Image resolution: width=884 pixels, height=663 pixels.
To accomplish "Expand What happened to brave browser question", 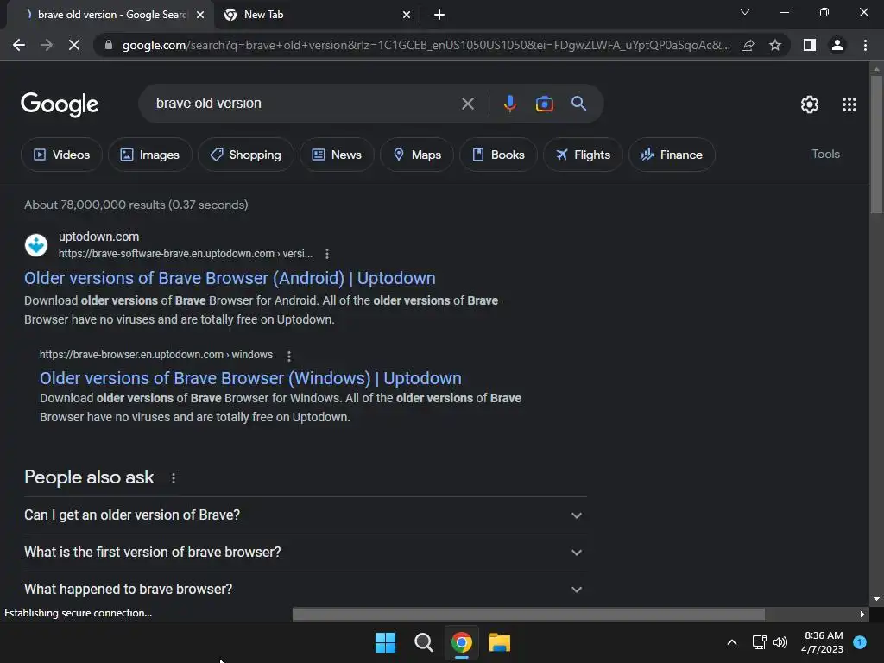I will pyautogui.click(x=305, y=589).
